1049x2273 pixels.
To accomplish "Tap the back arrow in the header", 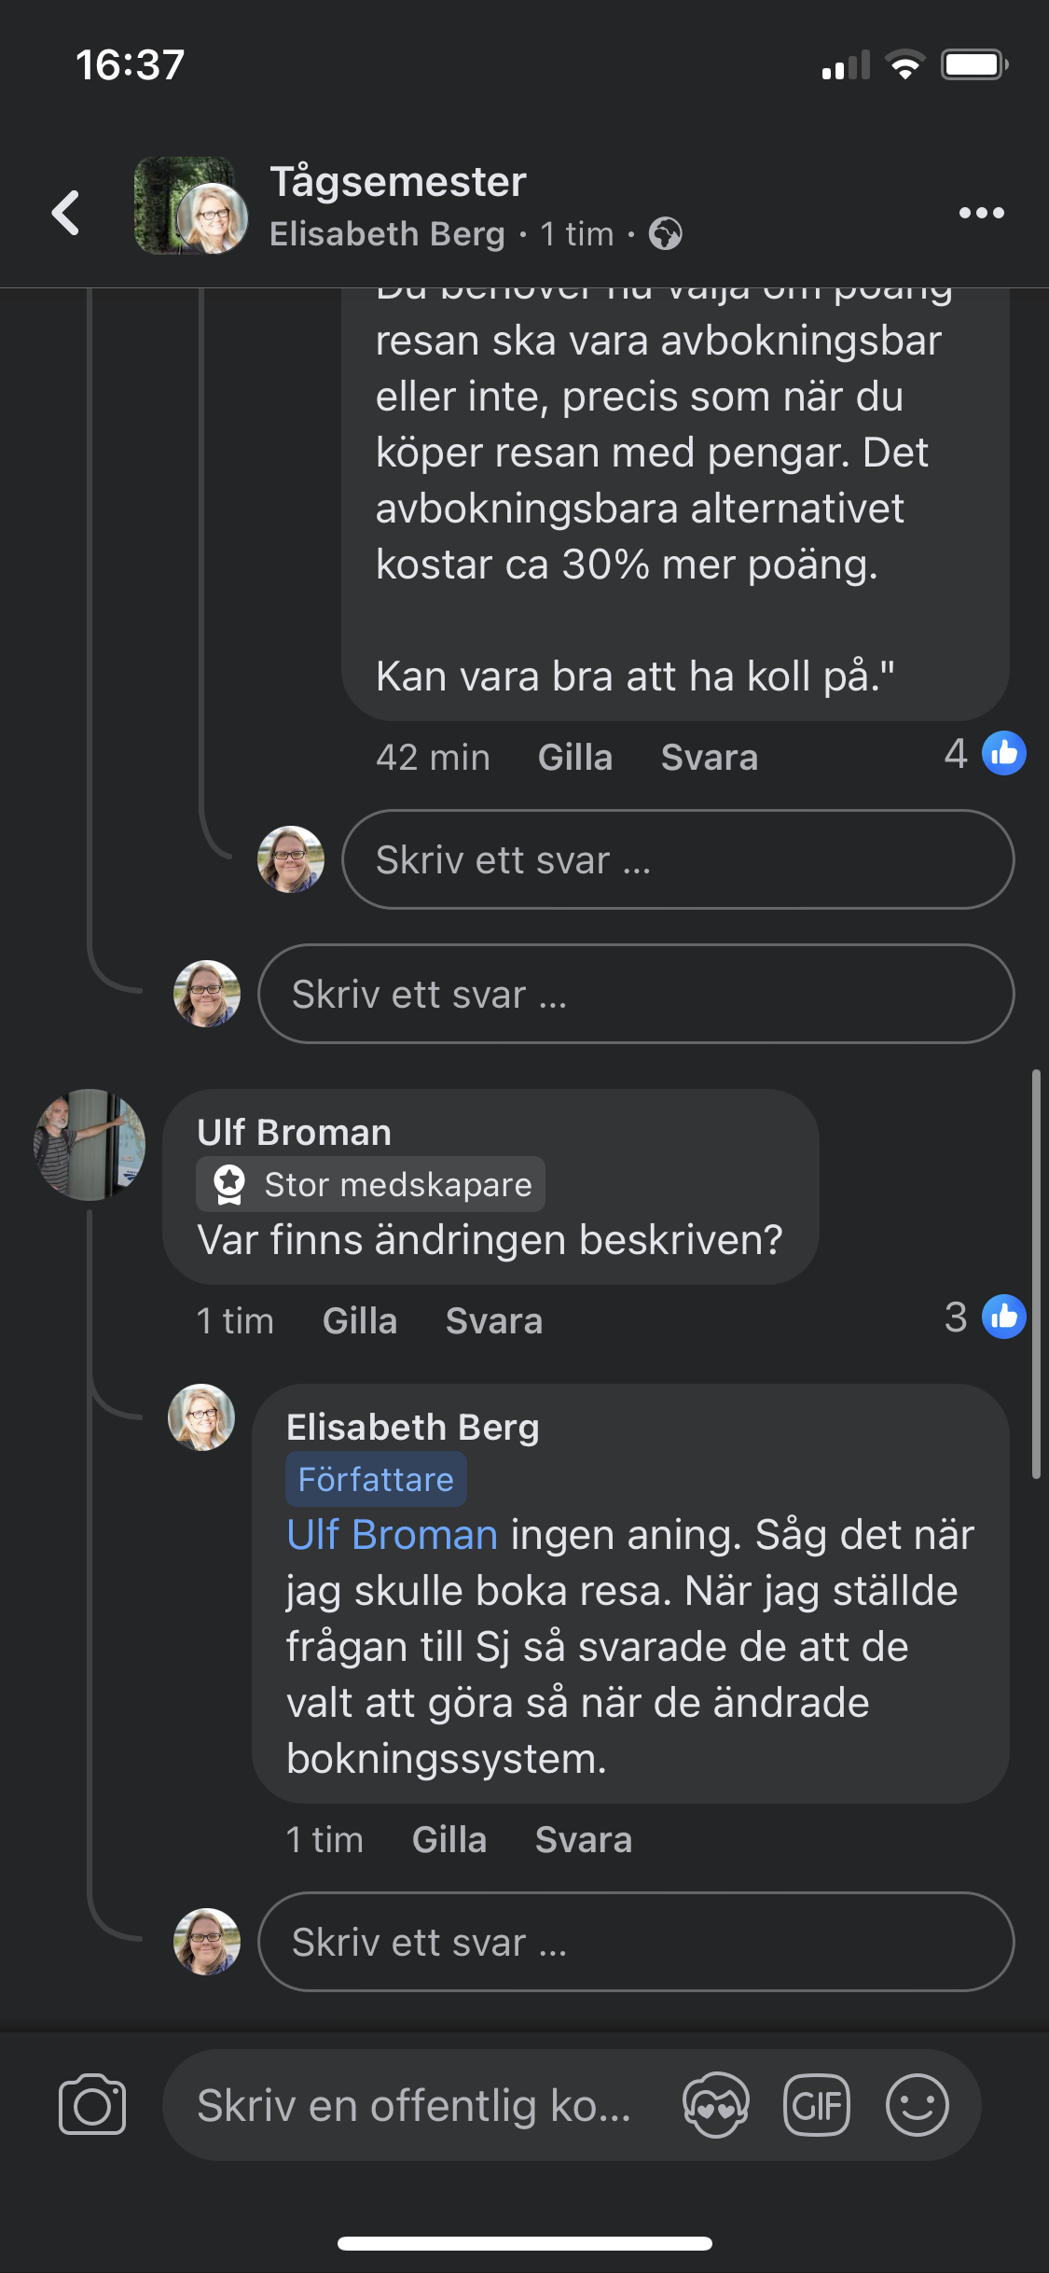I will 65,213.
